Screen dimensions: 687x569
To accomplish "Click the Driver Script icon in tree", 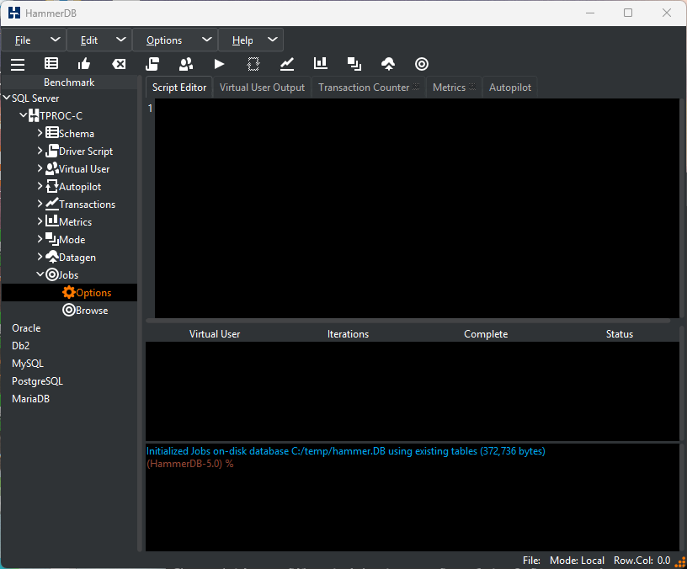I will [52, 150].
